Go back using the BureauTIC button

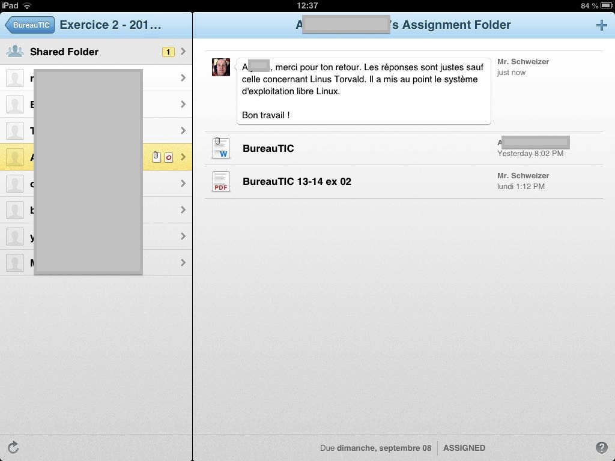click(29, 25)
